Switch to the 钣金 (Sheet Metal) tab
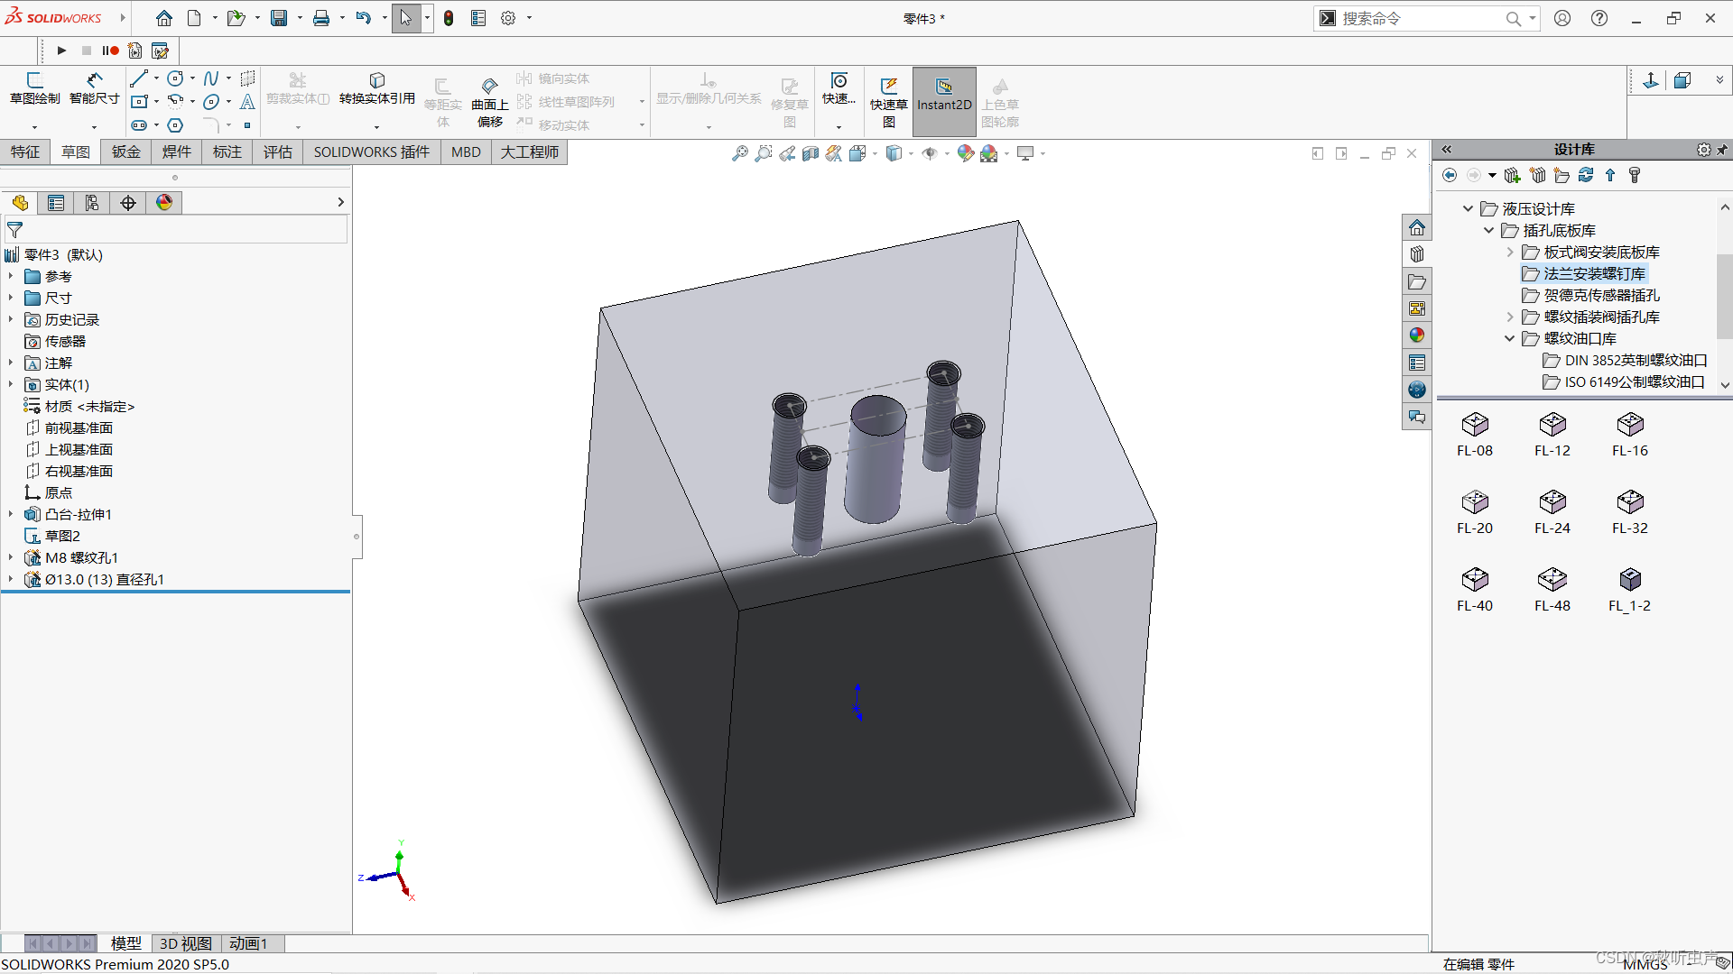The image size is (1733, 974). (126, 152)
